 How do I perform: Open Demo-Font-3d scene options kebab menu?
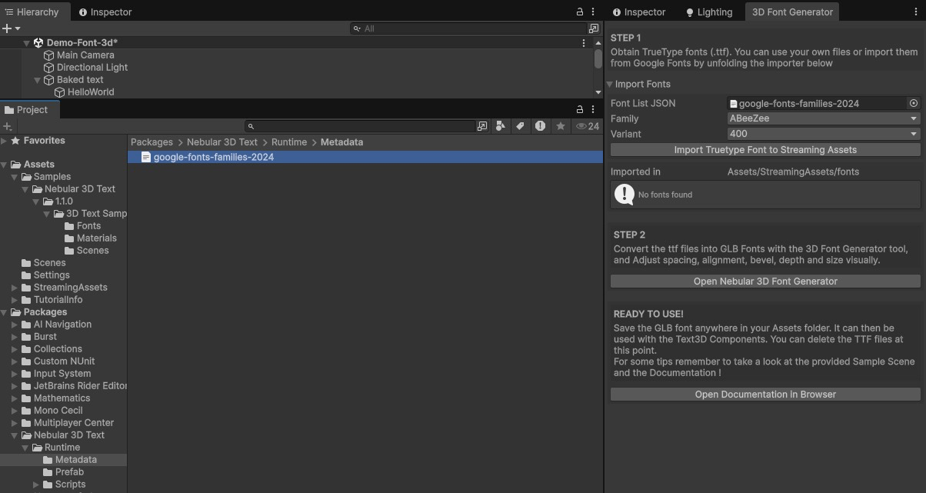[584, 43]
